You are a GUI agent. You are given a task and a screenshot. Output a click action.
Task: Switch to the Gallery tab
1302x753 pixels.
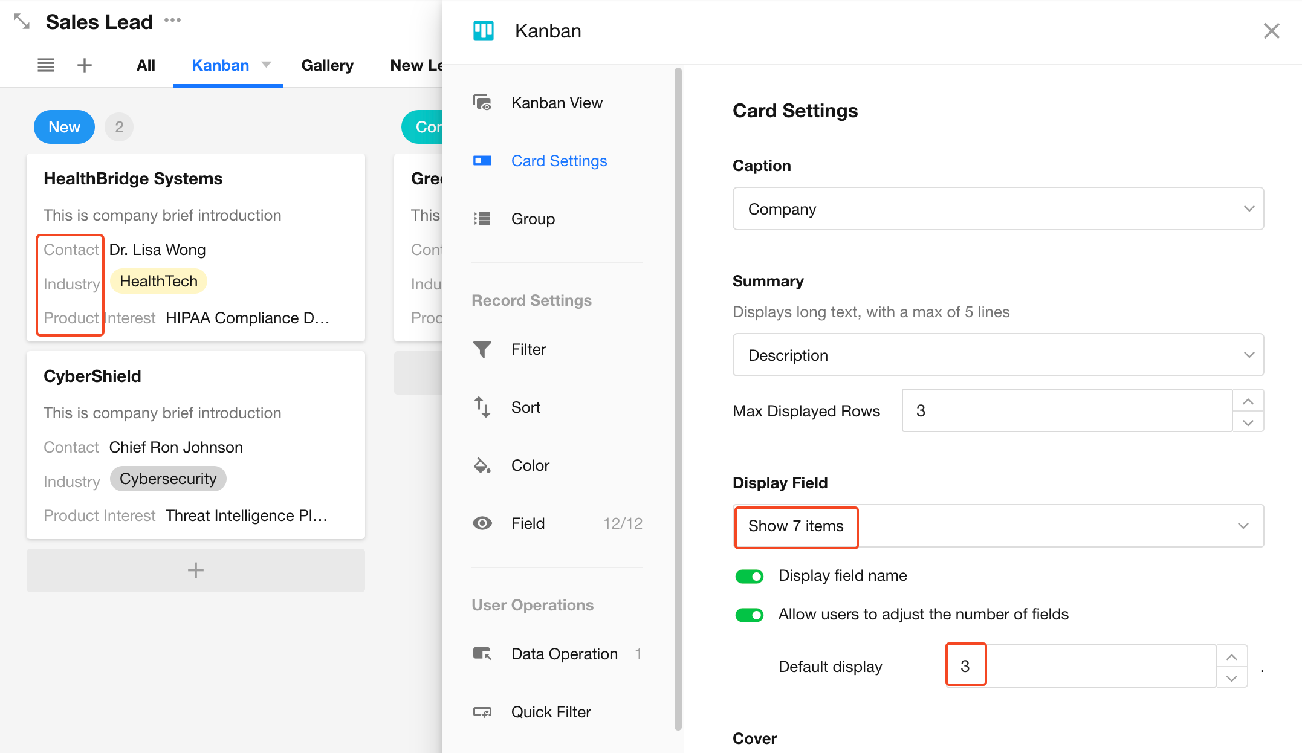[327, 65]
